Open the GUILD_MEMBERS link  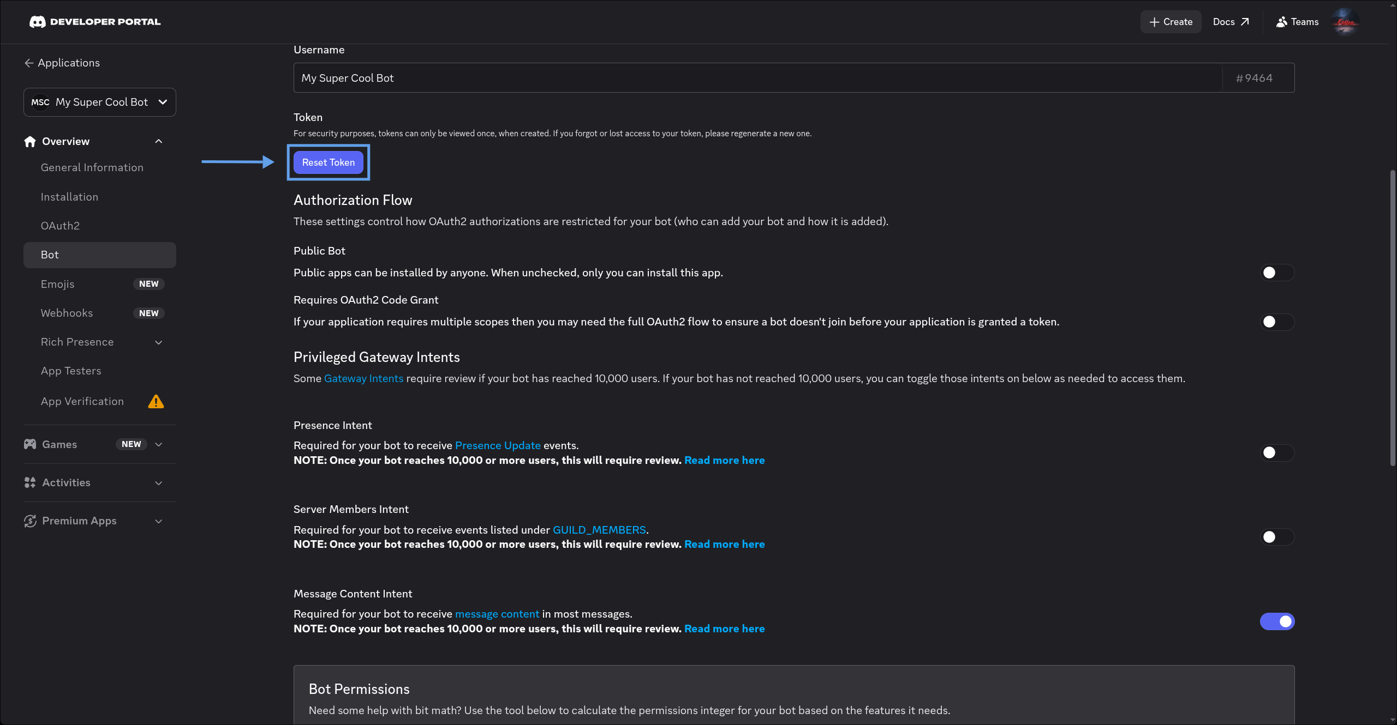click(x=599, y=530)
